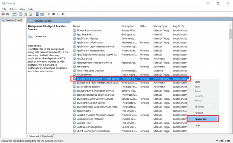Choose Start in the context menu

click(203, 82)
